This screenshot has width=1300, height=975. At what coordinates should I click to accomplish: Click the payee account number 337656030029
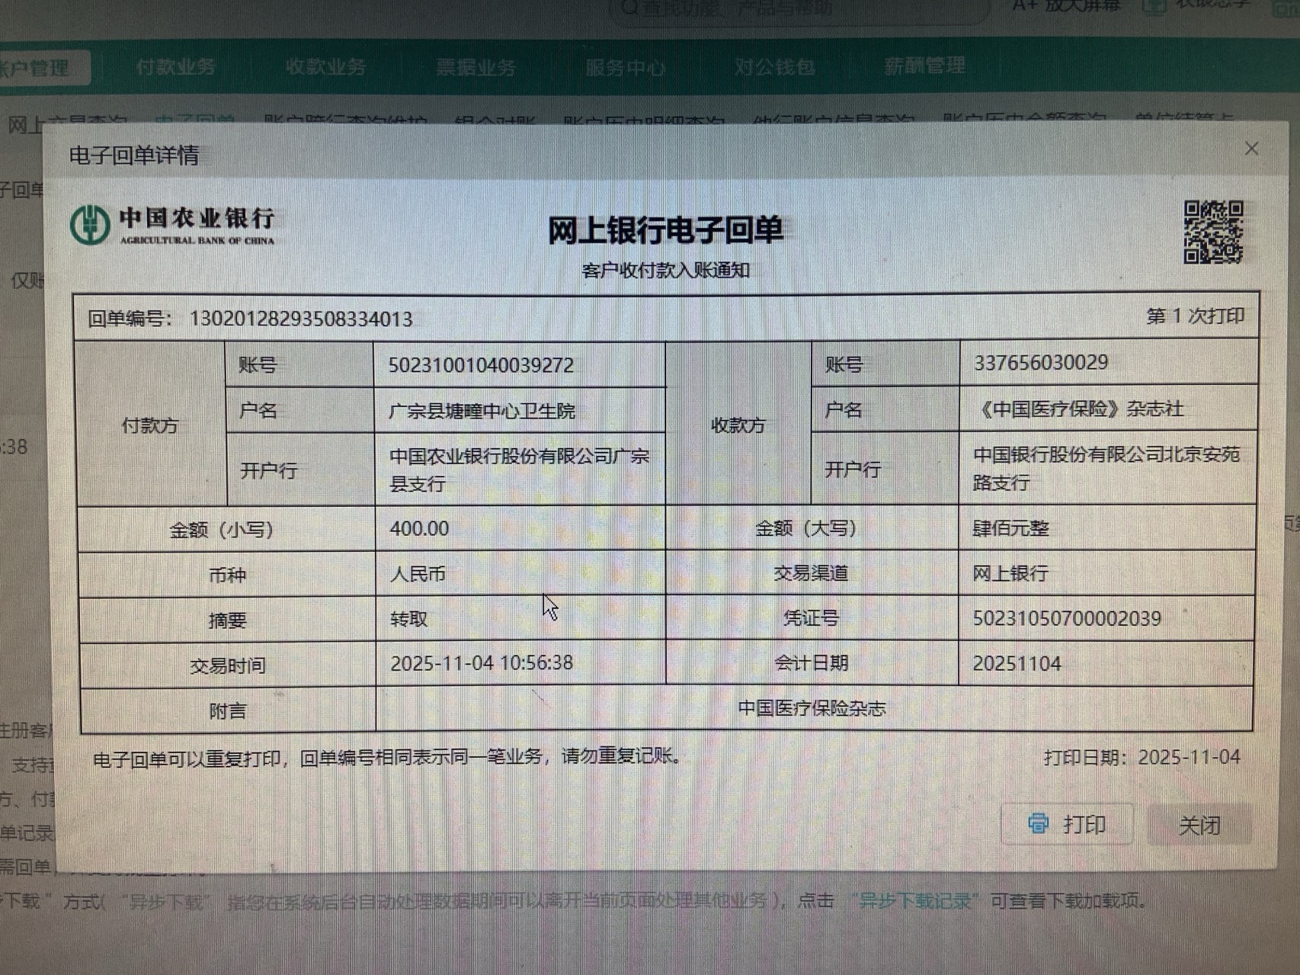pos(1041,362)
